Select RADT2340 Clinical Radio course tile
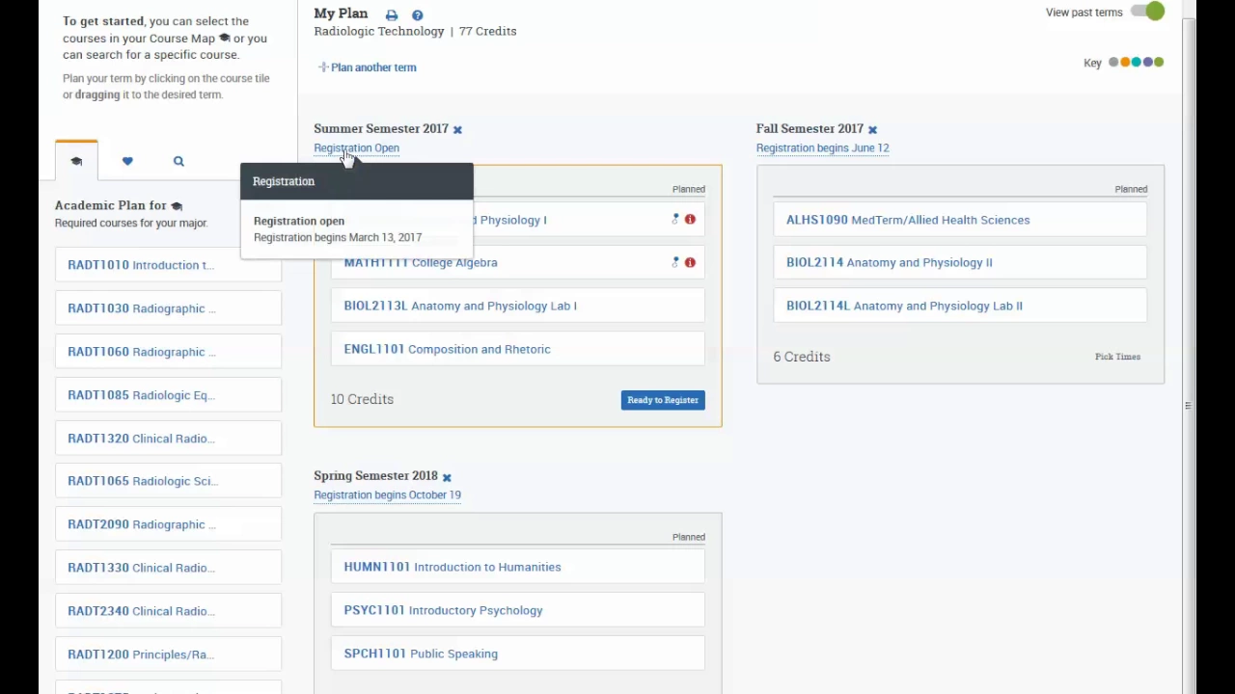The width and height of the screenshot is (1235, 694). click(168, 611)
